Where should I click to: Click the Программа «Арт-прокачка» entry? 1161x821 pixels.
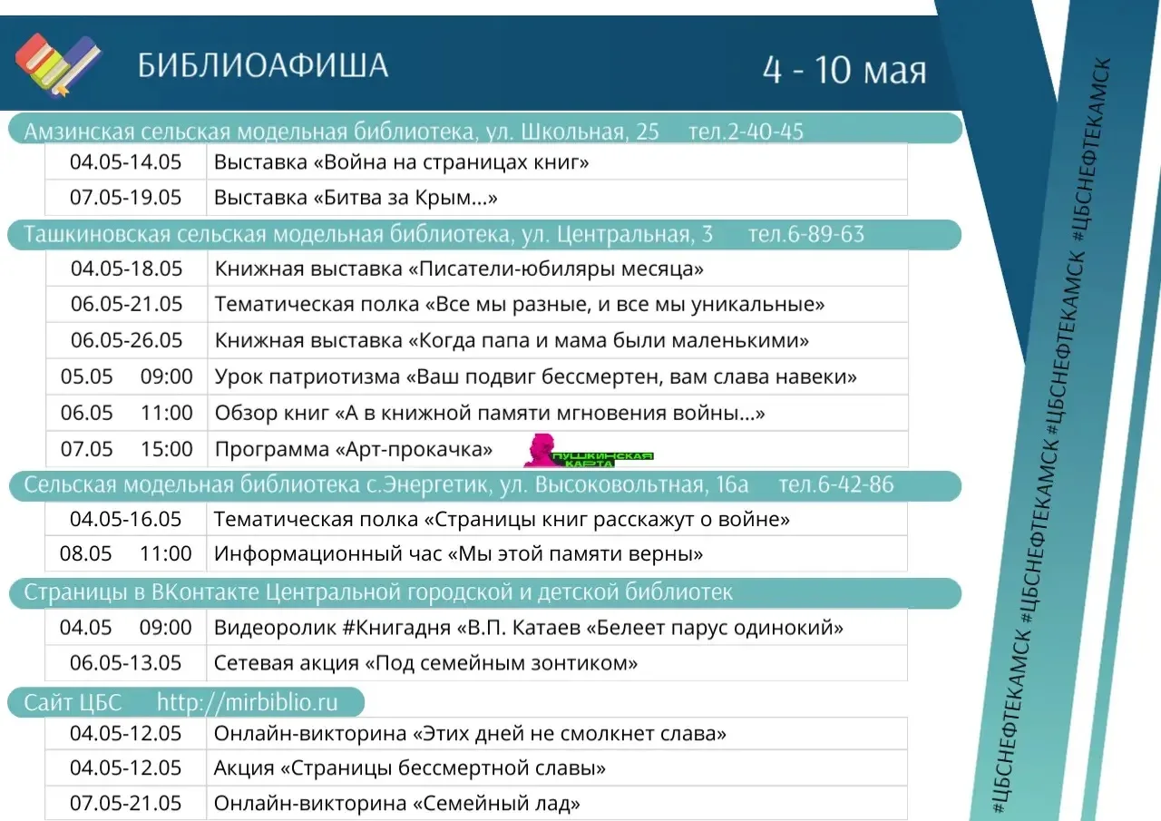click(353, 449)
